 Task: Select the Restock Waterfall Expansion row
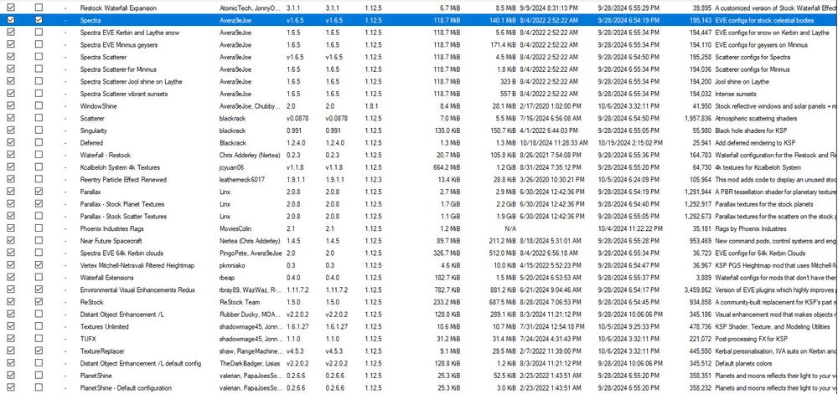click(x=419, y=8)
